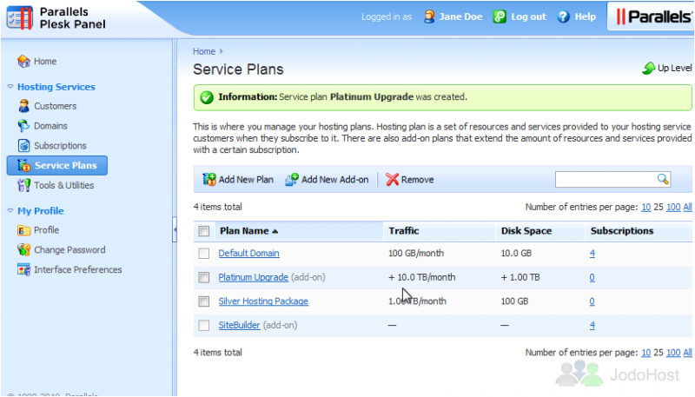Collapse the Hosting Services section

[10, 87]
